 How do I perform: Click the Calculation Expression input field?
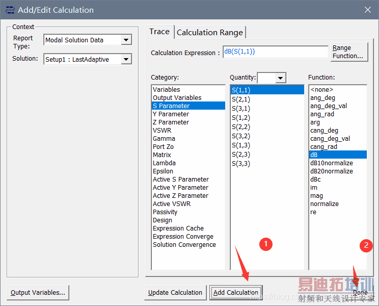click(276, 52)
